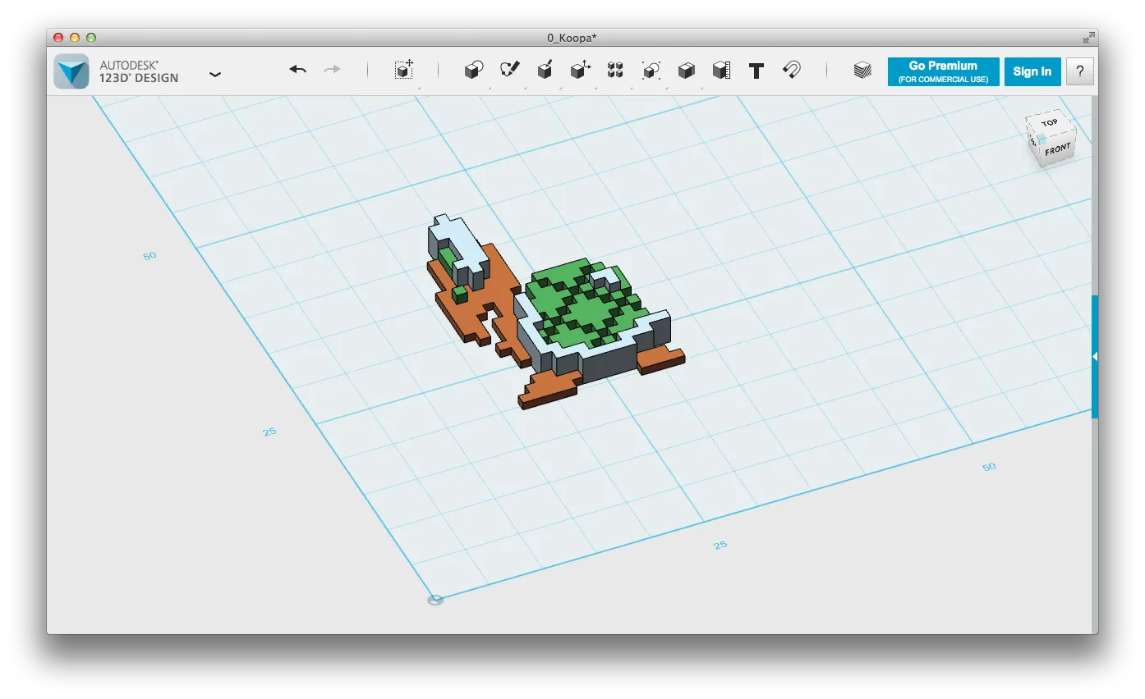Open the Transform tool
1145x699 pixels.
pyautogui.click(x=403, y=71)
